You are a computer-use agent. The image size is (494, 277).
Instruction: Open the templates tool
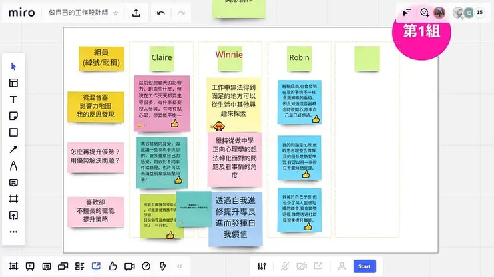[x=13, y=83]
